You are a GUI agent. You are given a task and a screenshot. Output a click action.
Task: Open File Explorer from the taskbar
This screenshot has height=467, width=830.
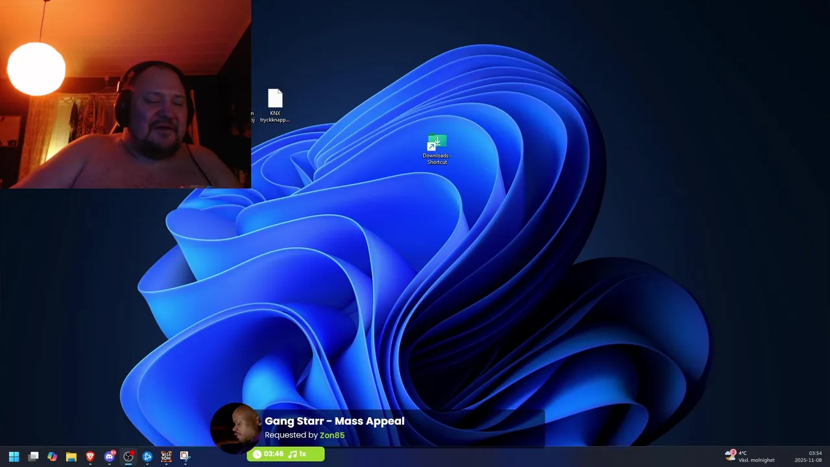pos(71,457)
